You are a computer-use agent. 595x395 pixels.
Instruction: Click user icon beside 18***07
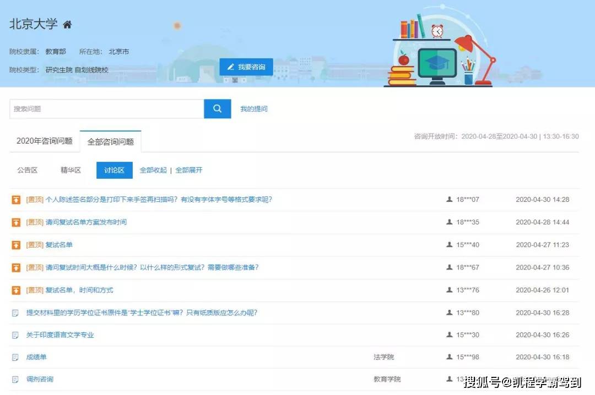coord(449,200)
